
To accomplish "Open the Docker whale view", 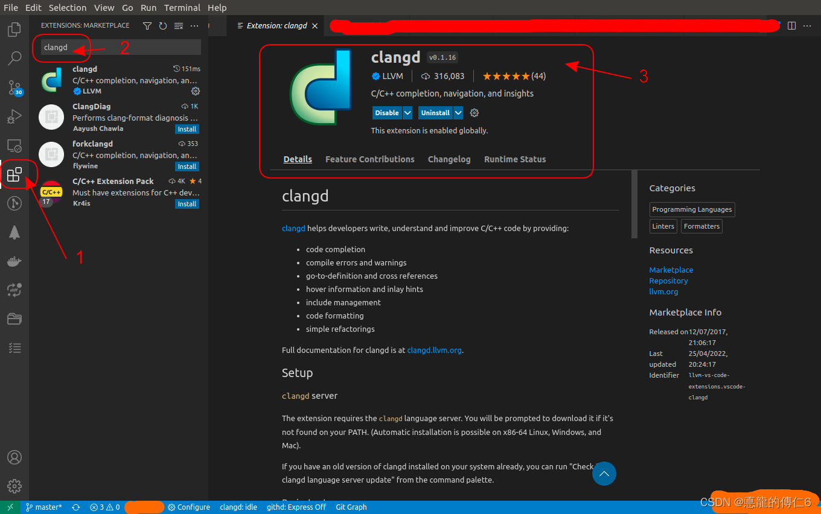I will pyautogui.click(x=14, y=261).
